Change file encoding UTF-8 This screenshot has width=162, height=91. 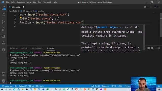coord(114,86)
